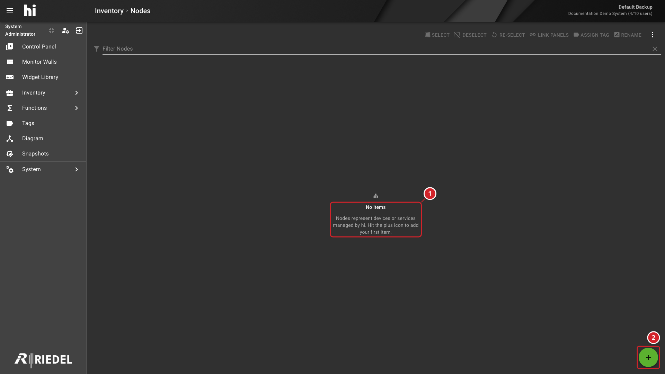Viewport: 665px width, 374px height.
Task: Add a node with green plus button
Action: (648, 357)
